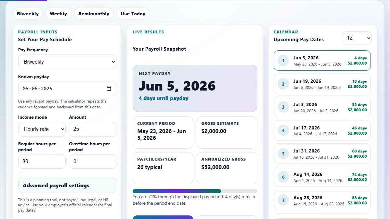Click the number 4 badge in calendar list

click(x=283, y=130)
